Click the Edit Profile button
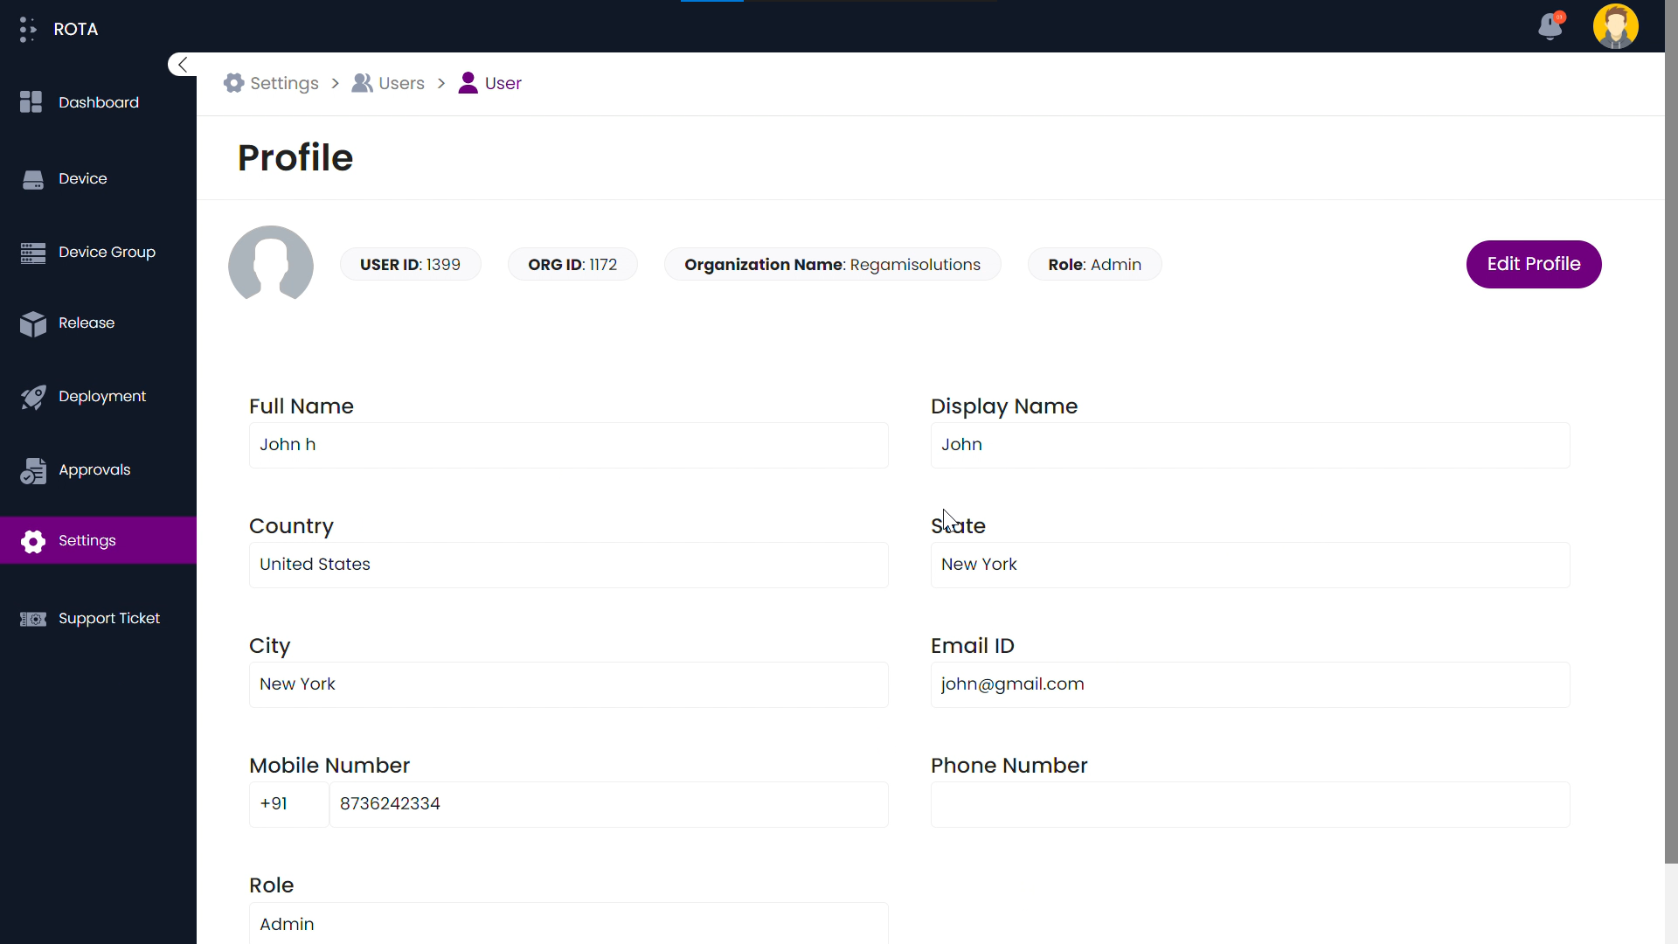Image resolution: width=1678 pixels, height=944 pixels. [x=1534, y=264]
